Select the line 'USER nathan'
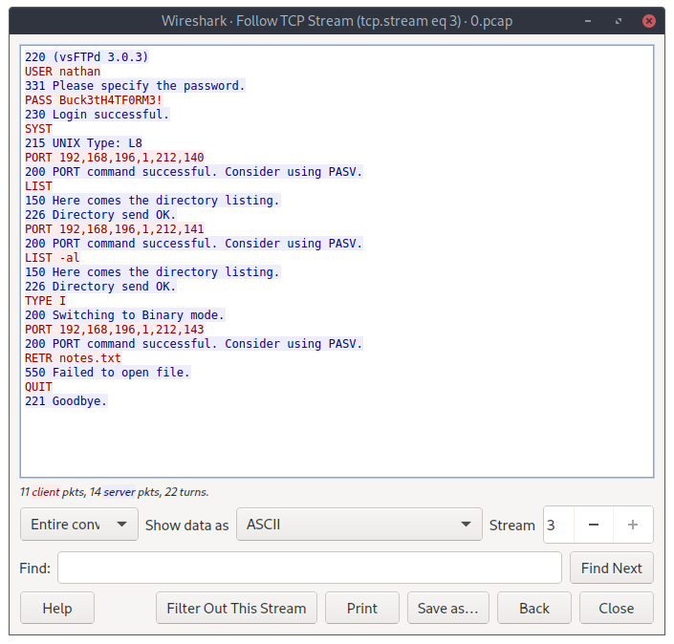The width and height of the screenshot is (674, 644). tap(63, 72)
